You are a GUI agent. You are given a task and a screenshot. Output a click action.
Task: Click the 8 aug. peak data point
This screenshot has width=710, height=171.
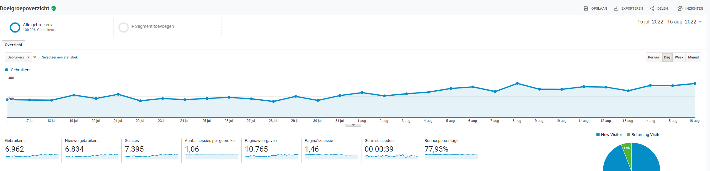click(517, 83)
